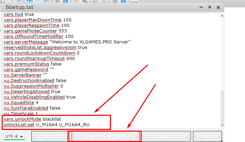Click the line 'vu.VehicleDisablingEnabled true'
The image size is (245, 142).
coord(40,97)
